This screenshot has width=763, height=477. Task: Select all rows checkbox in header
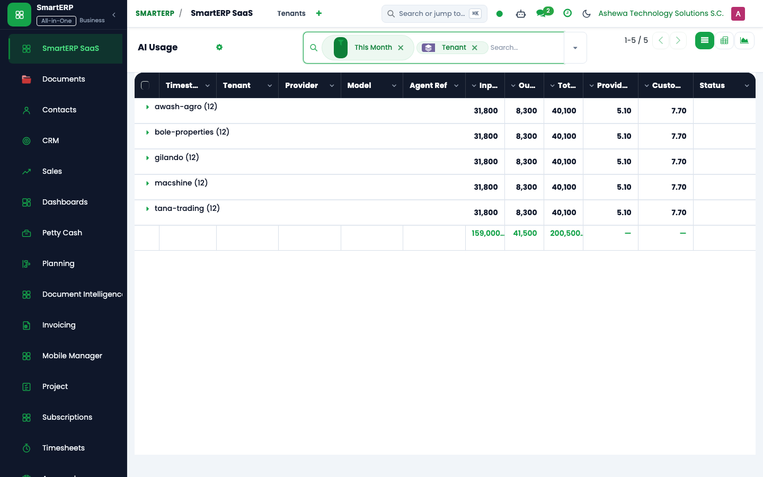pos(145,85)
